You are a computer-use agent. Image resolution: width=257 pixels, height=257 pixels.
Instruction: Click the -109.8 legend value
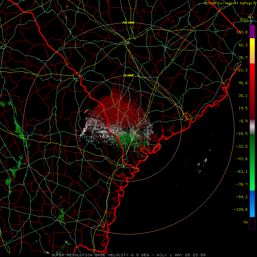pyautogui.click(x=241, y=210)
